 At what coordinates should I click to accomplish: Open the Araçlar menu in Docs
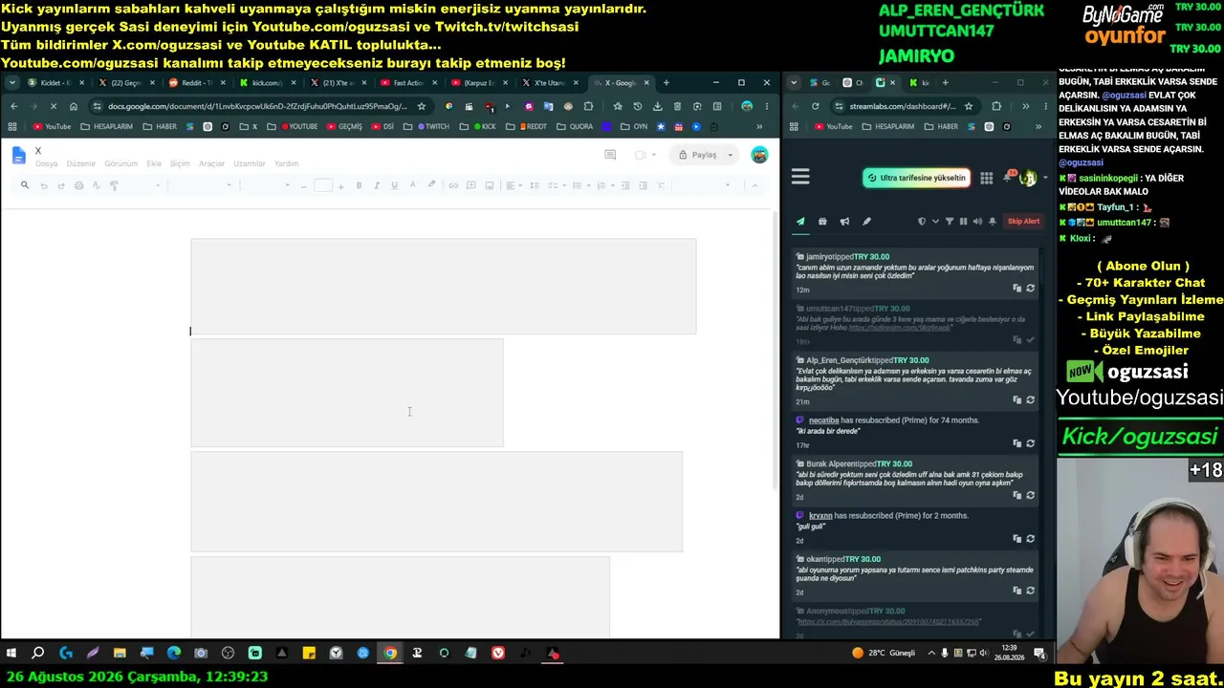coord(211,163)
